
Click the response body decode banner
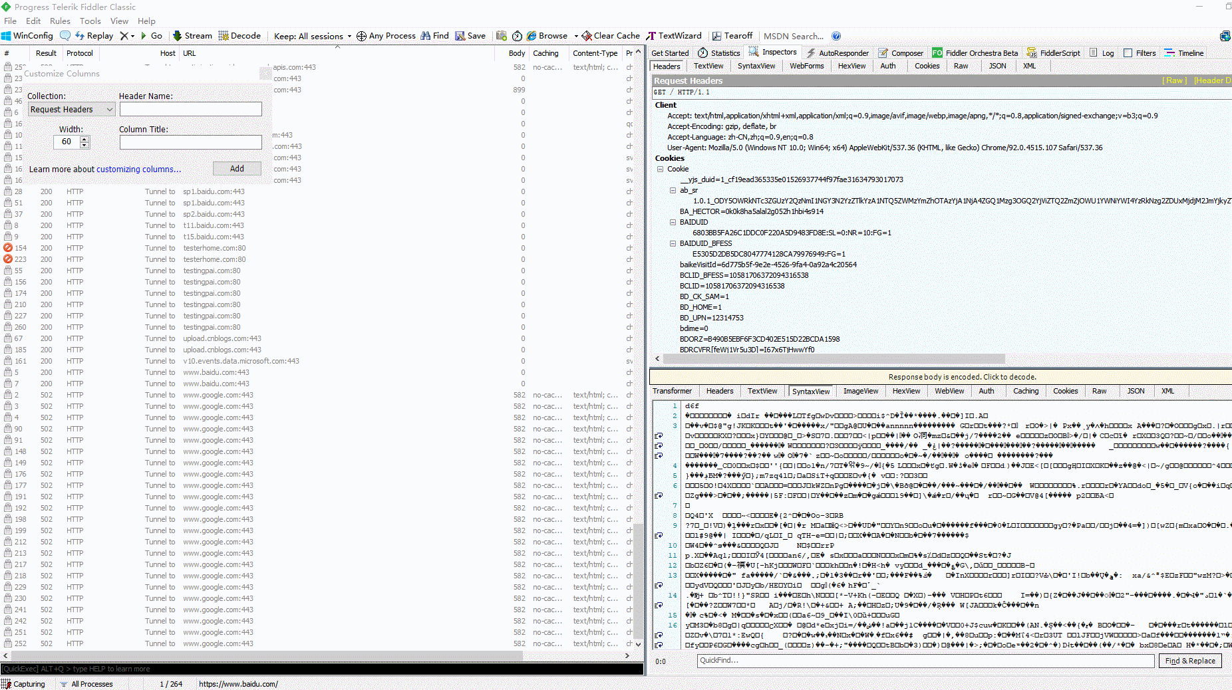pyautogui.click(x=941, y=377)
